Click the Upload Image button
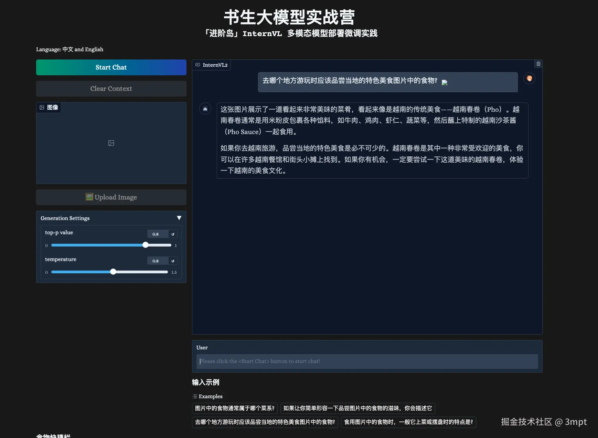Viewport: 598px width, 438px height. (x=111, y=197)
